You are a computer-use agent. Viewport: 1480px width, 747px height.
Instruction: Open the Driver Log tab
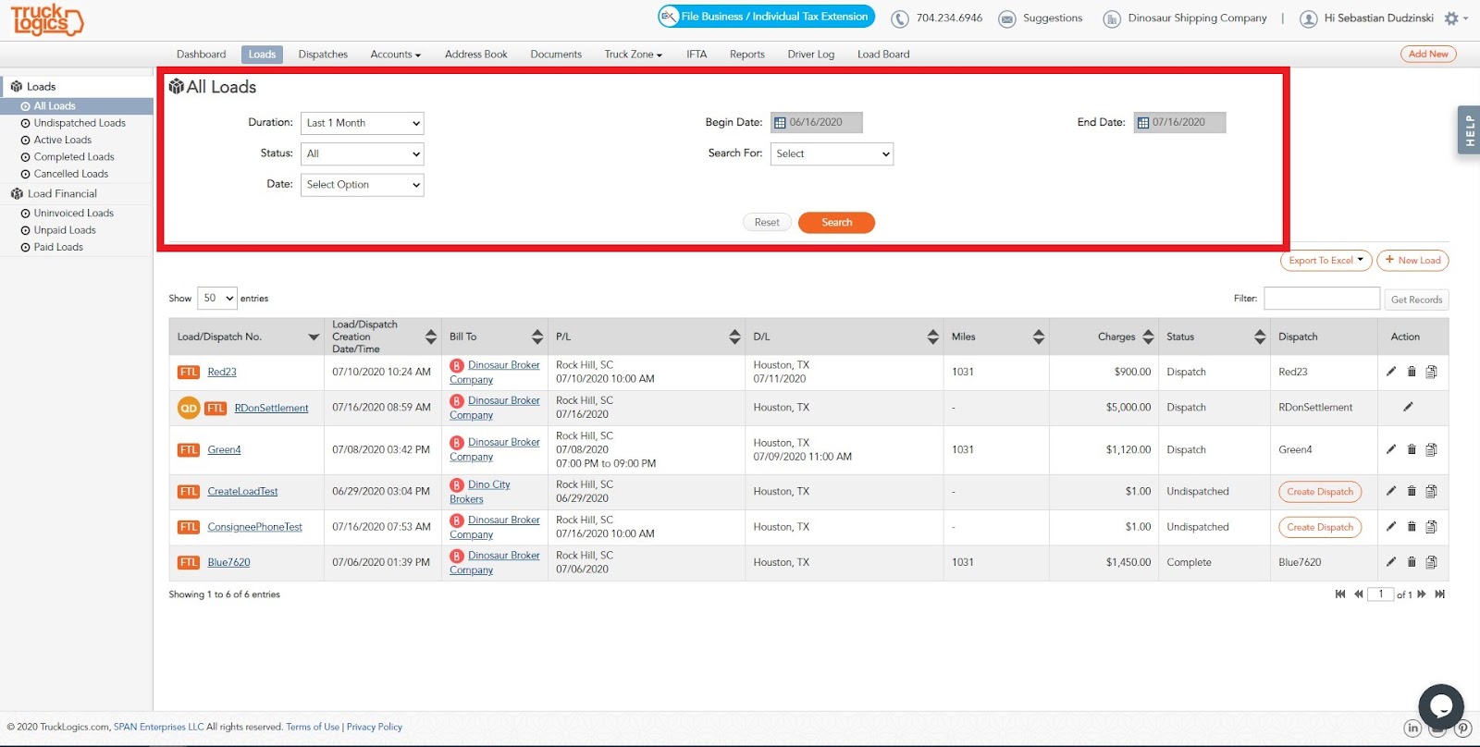coord(811,55)
